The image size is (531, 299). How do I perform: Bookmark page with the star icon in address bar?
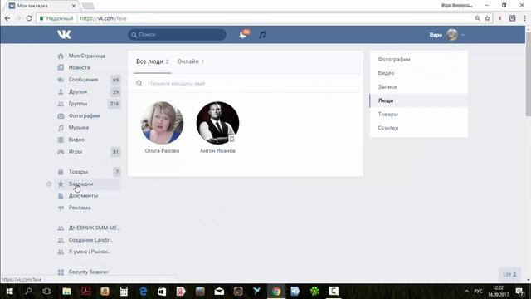(487, 18)
